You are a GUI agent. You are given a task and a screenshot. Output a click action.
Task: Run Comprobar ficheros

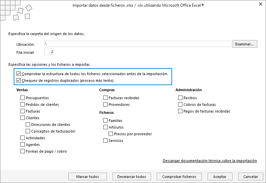coord(179,177)
